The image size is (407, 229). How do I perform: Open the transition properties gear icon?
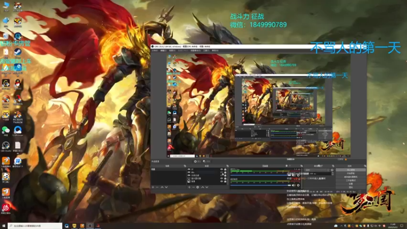(332, 170)
